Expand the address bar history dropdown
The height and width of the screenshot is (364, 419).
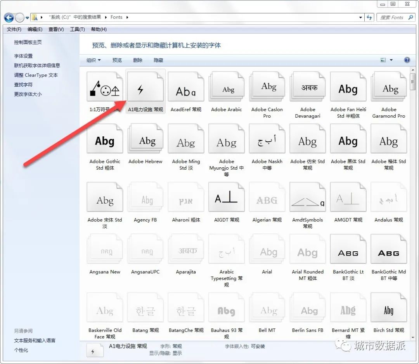click(x=360, y=17)
